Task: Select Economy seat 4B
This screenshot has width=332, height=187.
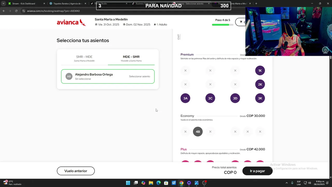Action: (198, 132)
